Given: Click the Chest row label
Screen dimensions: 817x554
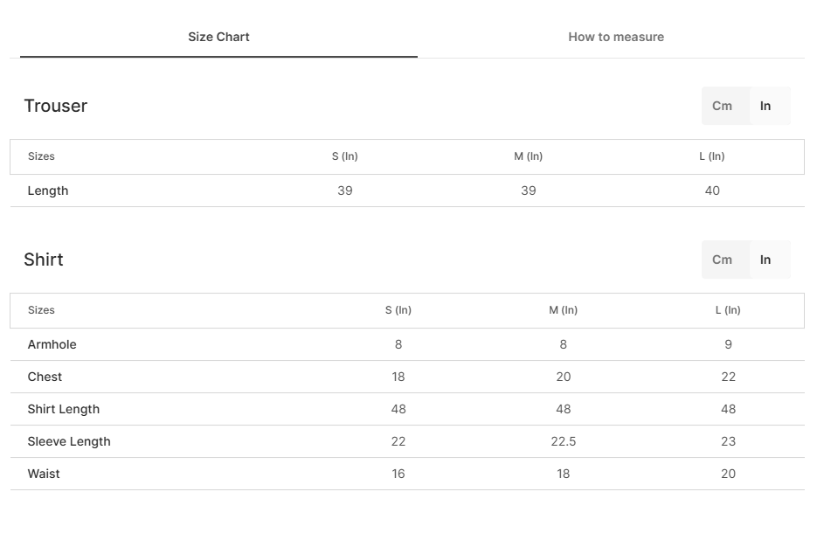Looking at the screenshot, I should click(45, 377).
